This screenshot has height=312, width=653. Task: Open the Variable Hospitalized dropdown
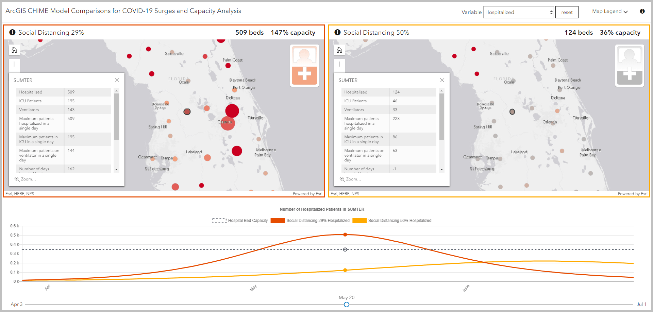click(519, 12)
